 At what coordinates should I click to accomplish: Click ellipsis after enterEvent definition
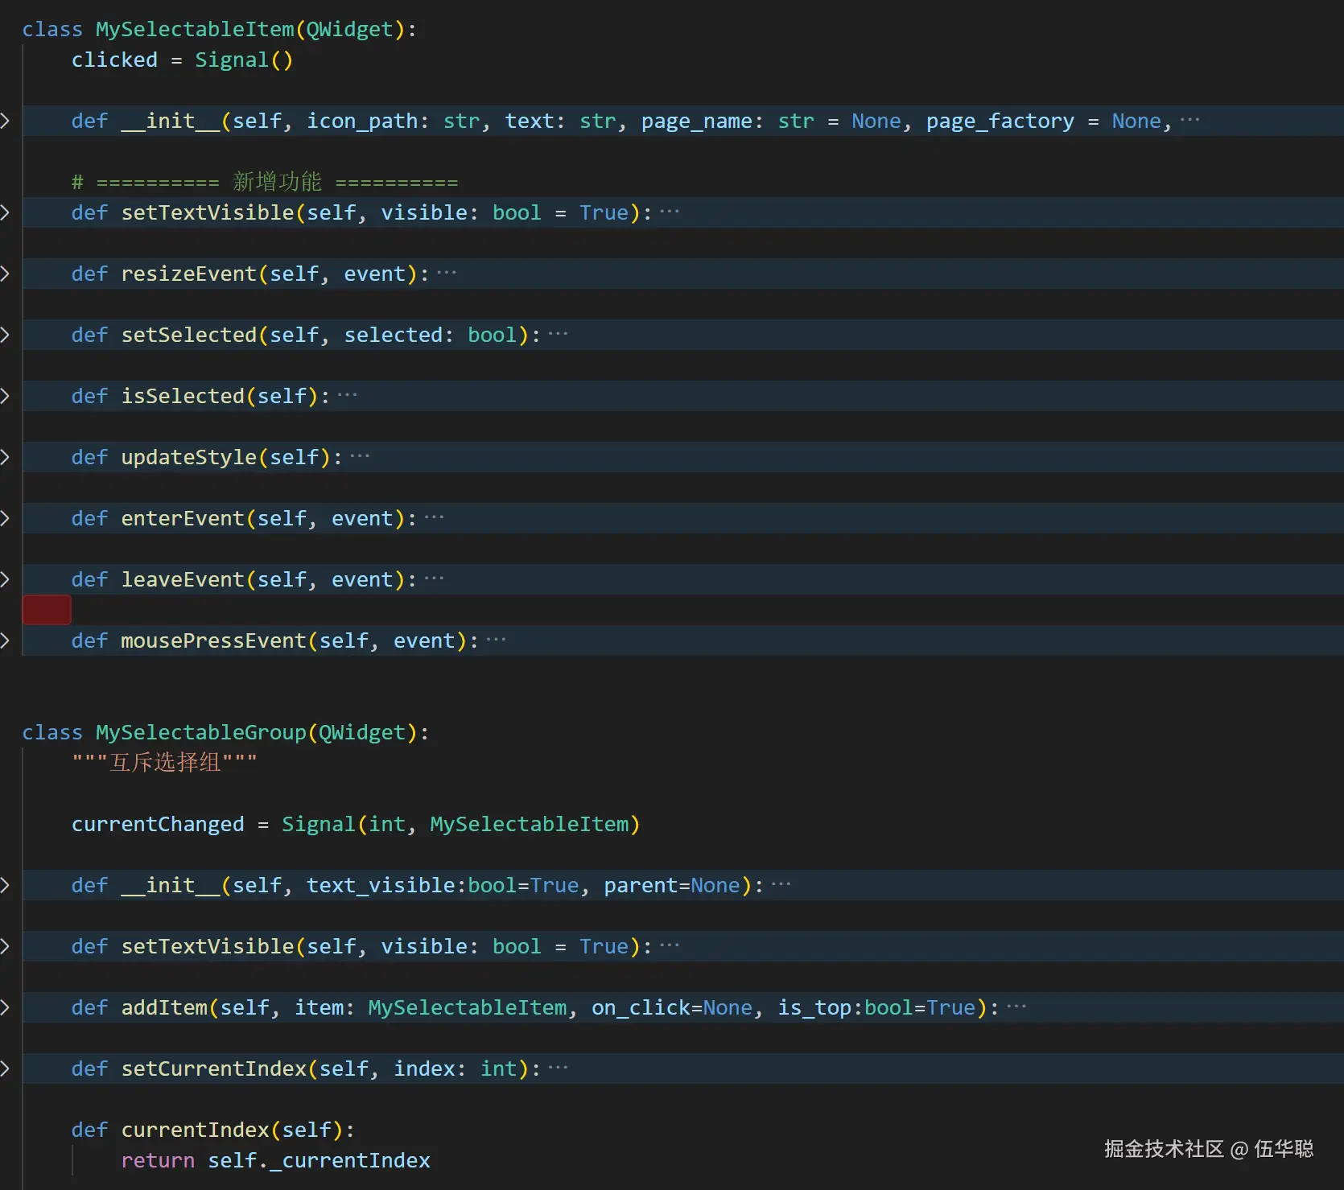pyautogui.click(x=434, y=518)
